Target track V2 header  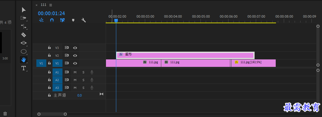coord(57,55)
